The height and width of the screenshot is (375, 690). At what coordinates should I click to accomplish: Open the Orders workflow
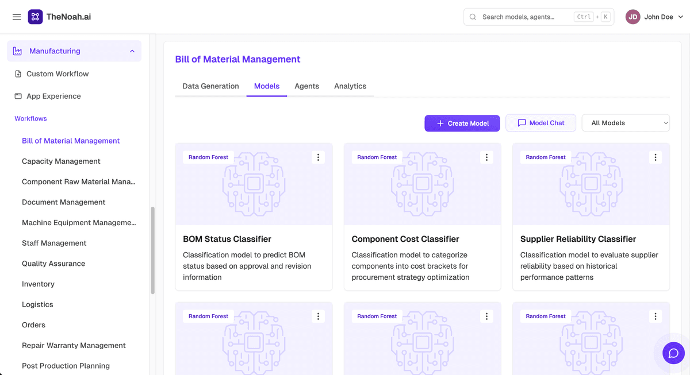tap(33, 325)
